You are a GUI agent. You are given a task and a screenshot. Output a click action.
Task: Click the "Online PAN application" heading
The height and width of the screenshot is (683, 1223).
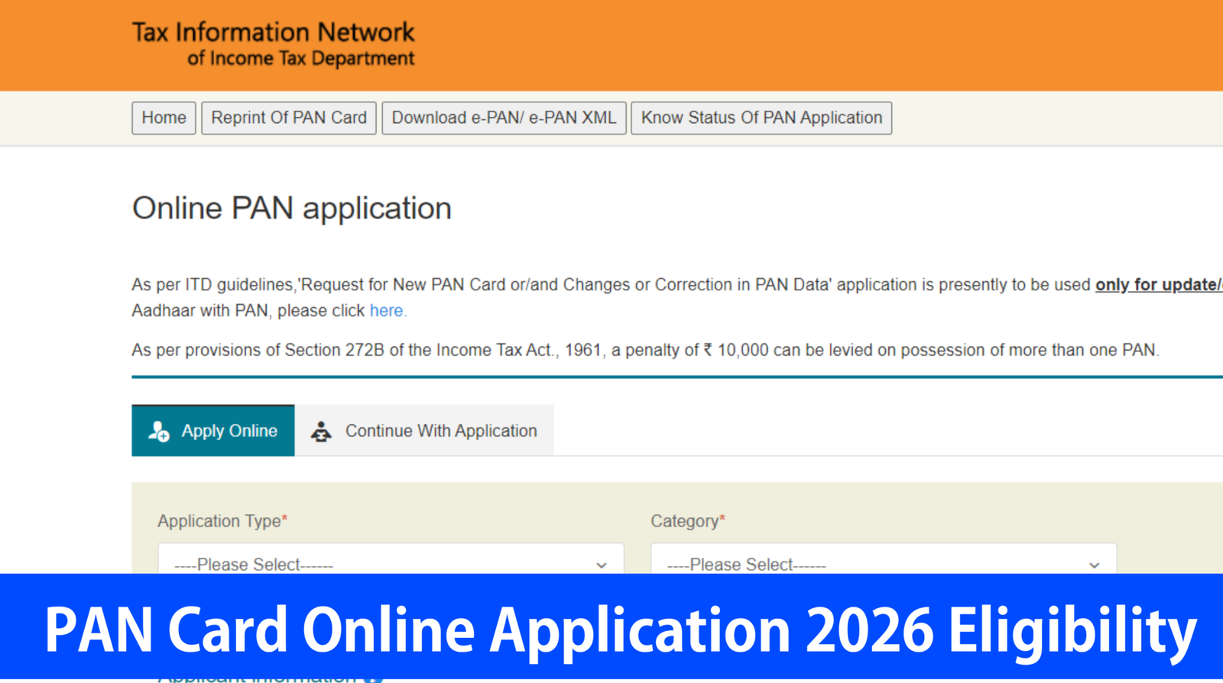click(292, 208)
